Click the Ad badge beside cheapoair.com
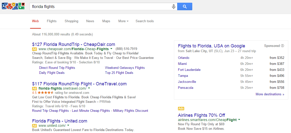The image size is (291, 133). pos(35,49)
